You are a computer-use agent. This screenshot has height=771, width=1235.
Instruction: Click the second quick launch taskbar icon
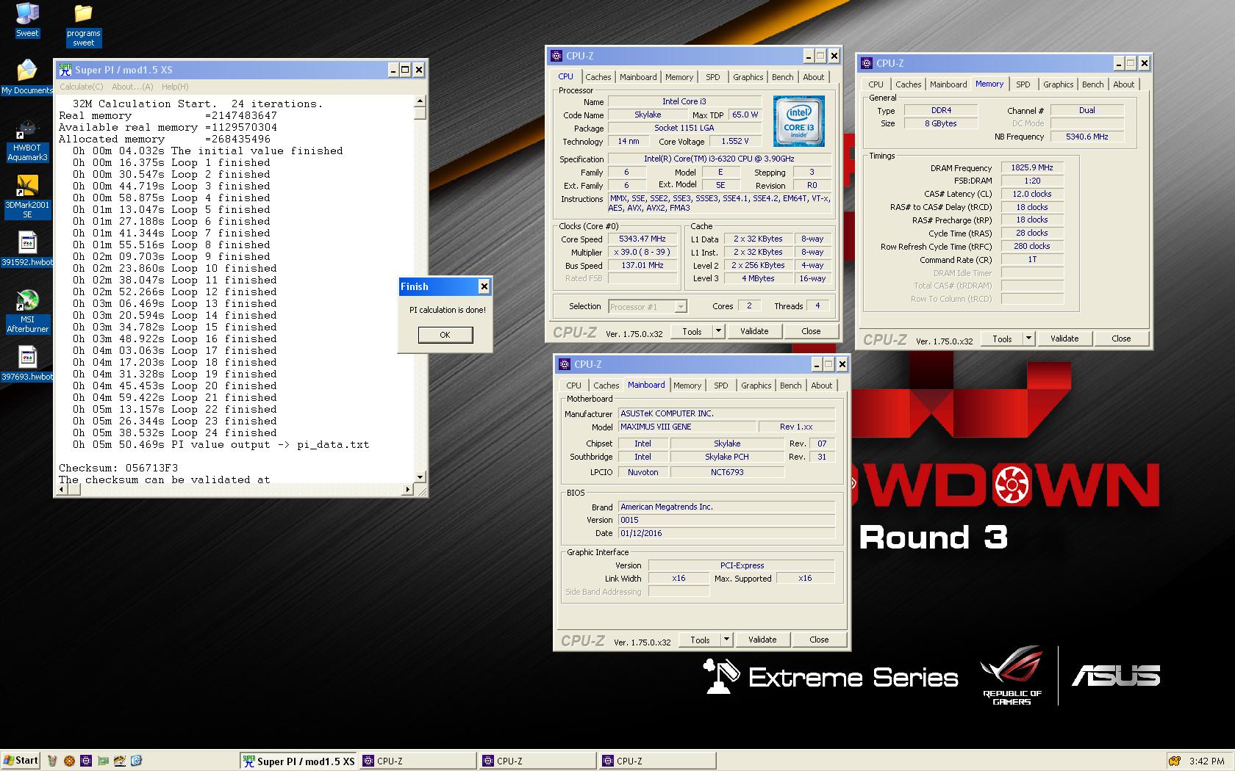(69, 761)
